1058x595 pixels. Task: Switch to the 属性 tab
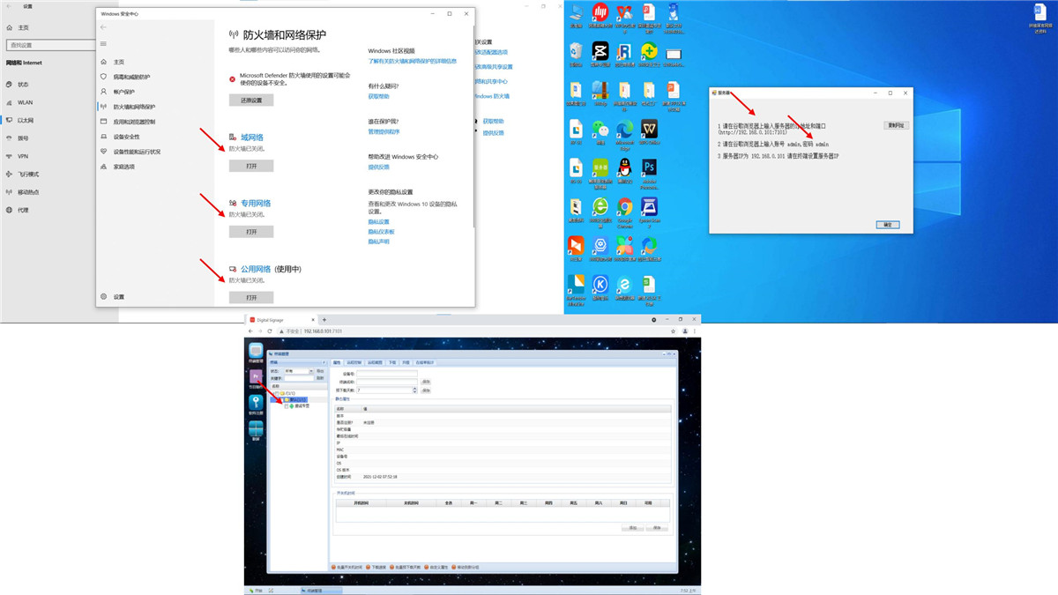[x=337, y=362]
